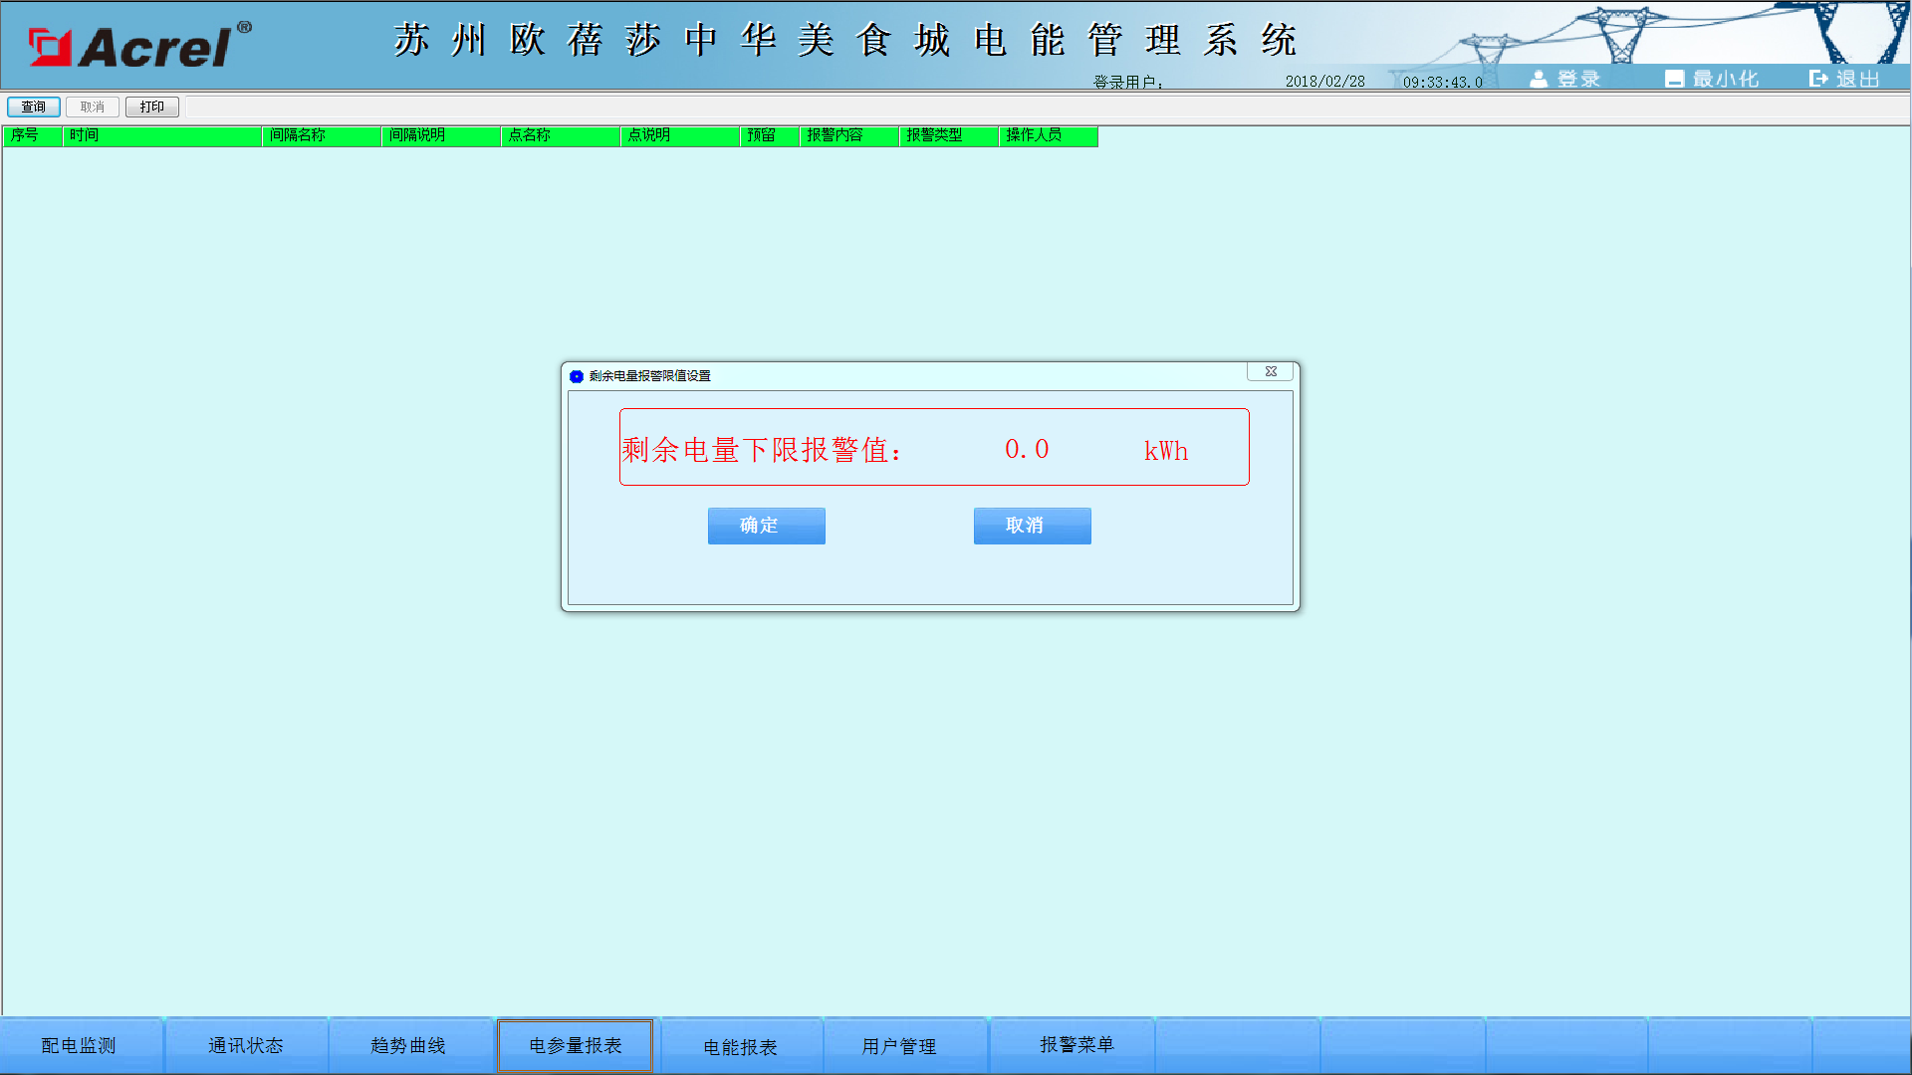Open the 电能报表 tab
This screenshot has height=1075, width=1912.
click(x=740, y=1046)
